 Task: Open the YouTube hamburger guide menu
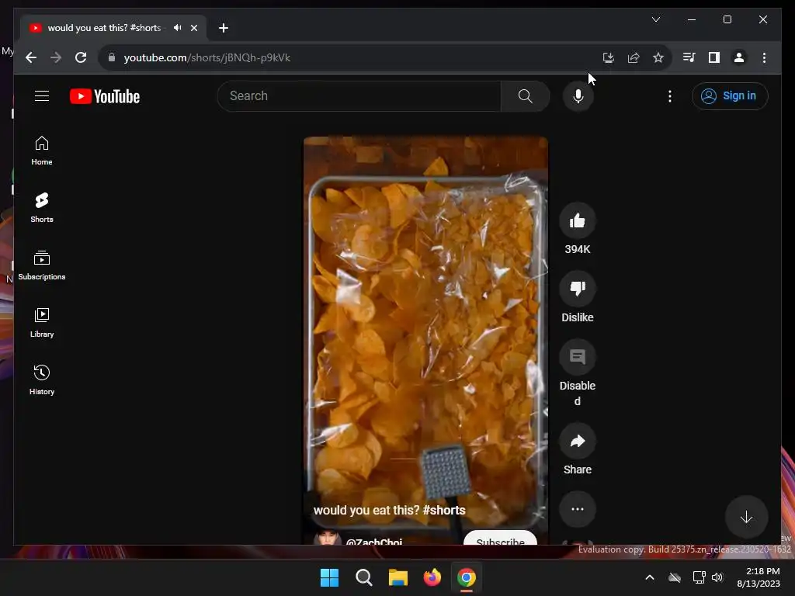42,95
